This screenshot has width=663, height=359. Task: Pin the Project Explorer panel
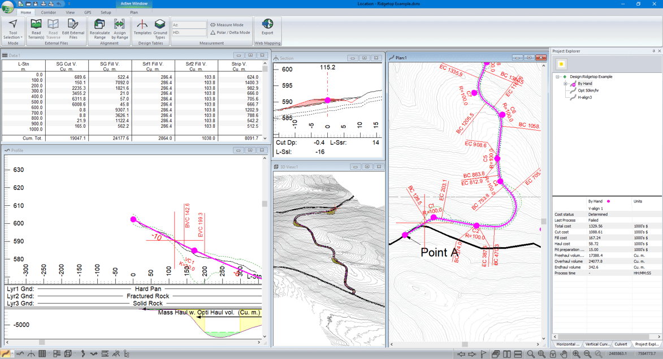[653, 51]
